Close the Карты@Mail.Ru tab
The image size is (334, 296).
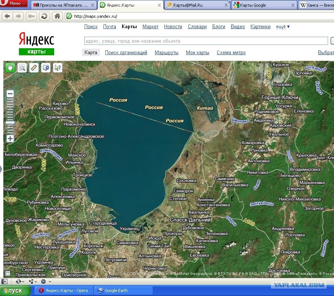(226, 5)
